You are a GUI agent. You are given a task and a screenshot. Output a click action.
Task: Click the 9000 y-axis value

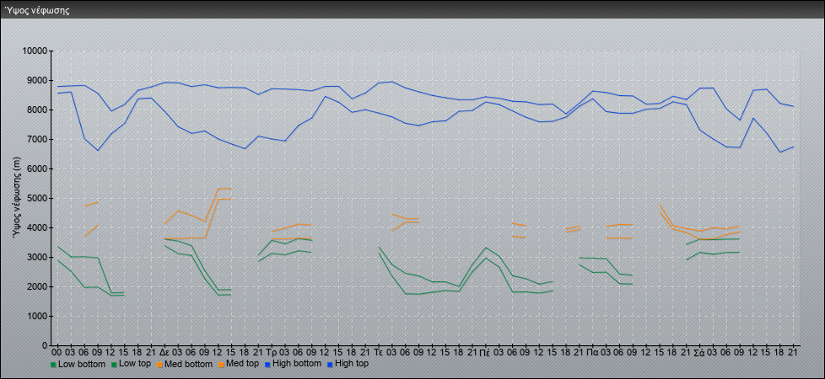37,80
